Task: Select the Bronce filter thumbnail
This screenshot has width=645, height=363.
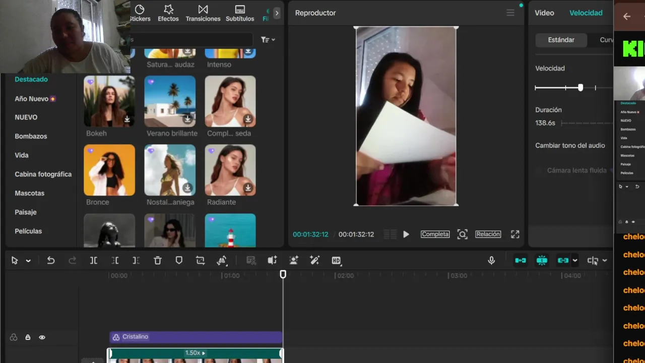Action: click(x=109, y=170)
